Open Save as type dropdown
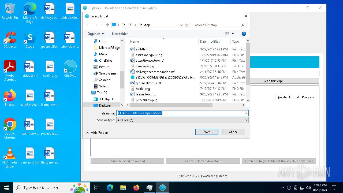This screenshot has height=193, width=343. [182, 120]
